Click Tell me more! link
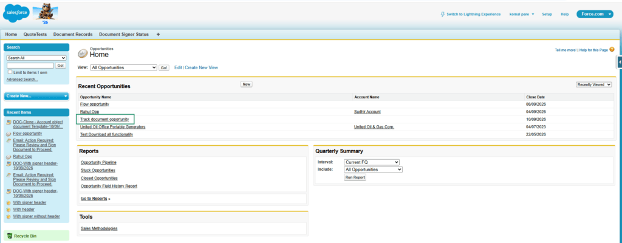The width and height of the screenshot is (622, 243). 566,50
